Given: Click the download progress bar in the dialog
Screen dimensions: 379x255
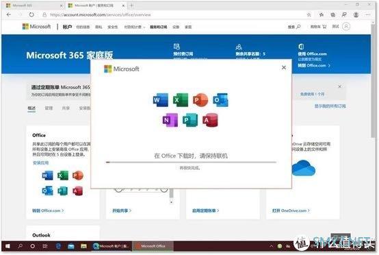Looking at the screenshot, I should pyautogui.click(x=191, y=162).
